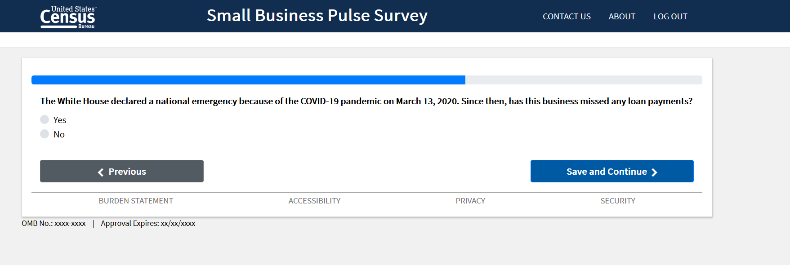Select the No radio button
The image size is (790, 265).
point(45,134)
